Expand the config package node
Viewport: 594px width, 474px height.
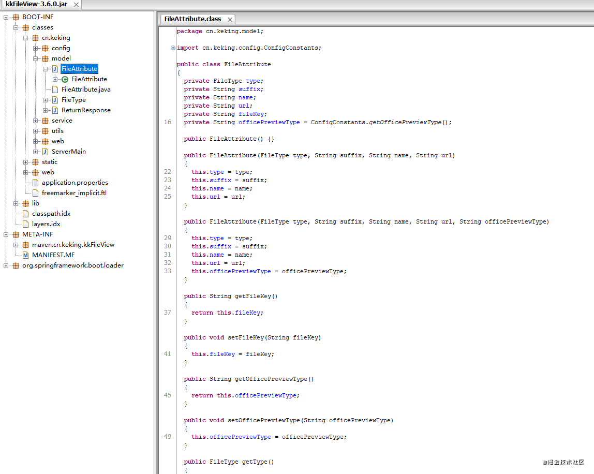click(x=36, y=48)
